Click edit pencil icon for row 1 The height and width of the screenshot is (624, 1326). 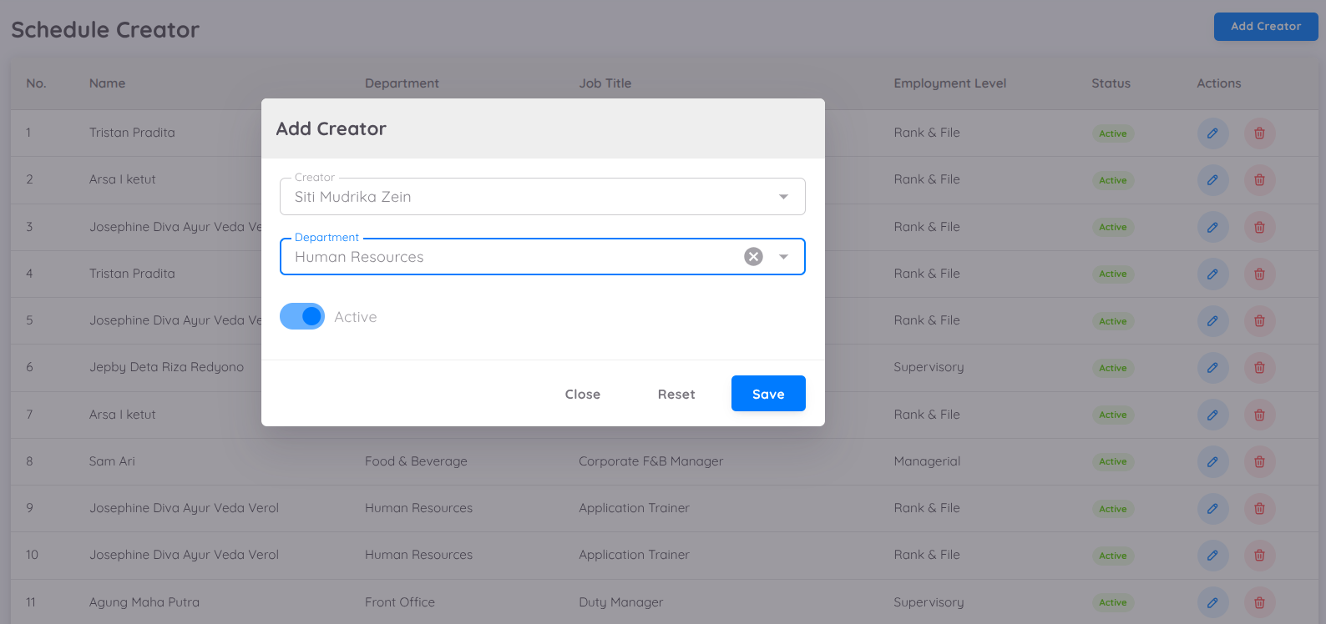[x=1212, y=133]
